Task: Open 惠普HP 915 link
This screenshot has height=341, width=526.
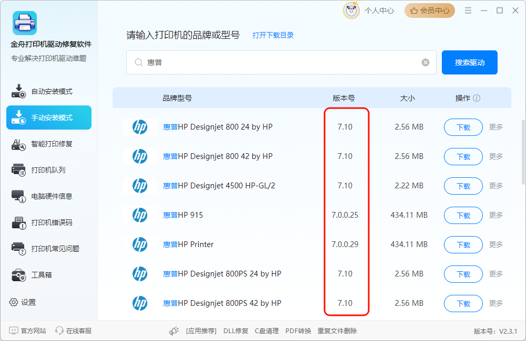Action: (183, 215)
